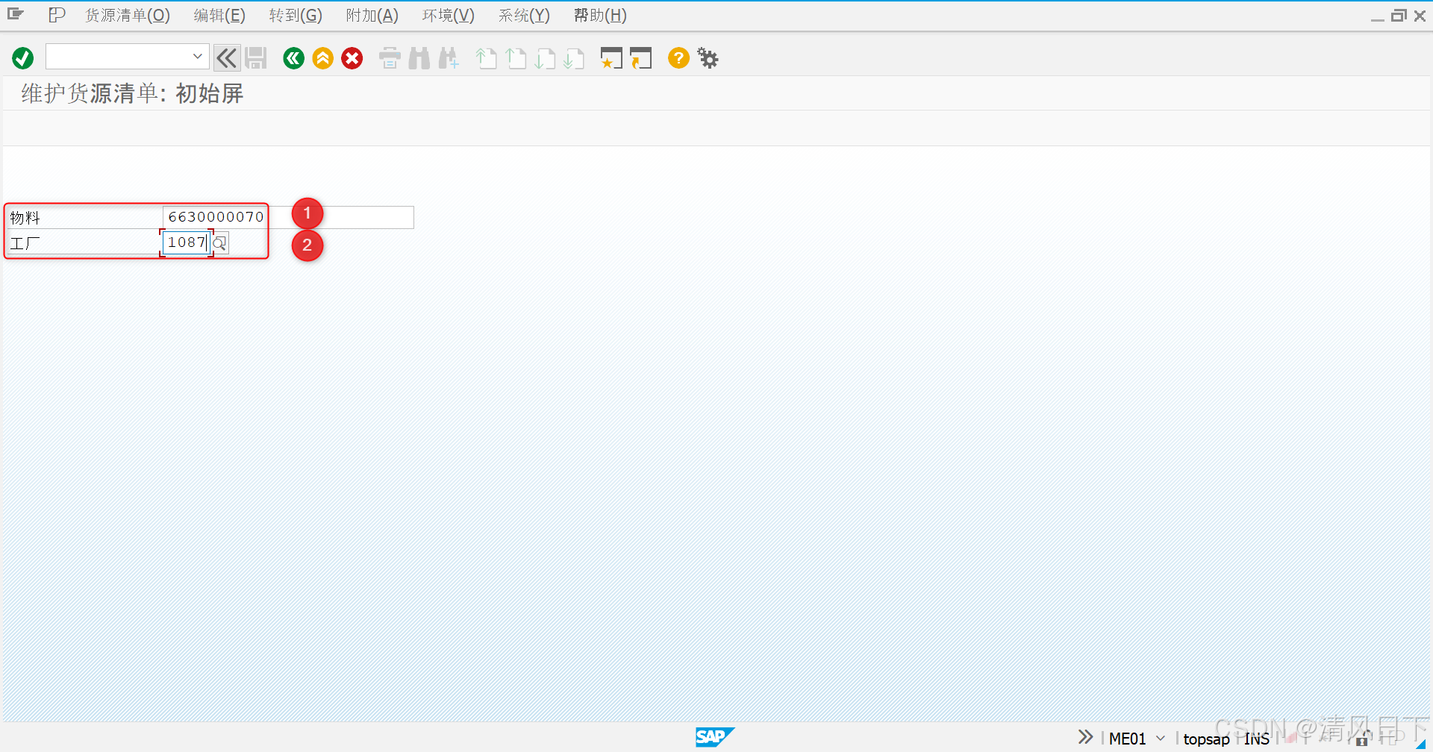The width and height of the screenshot is (1433, 752).
Task: Click the Generate Shortcut icon
Action: coord(640,58)
